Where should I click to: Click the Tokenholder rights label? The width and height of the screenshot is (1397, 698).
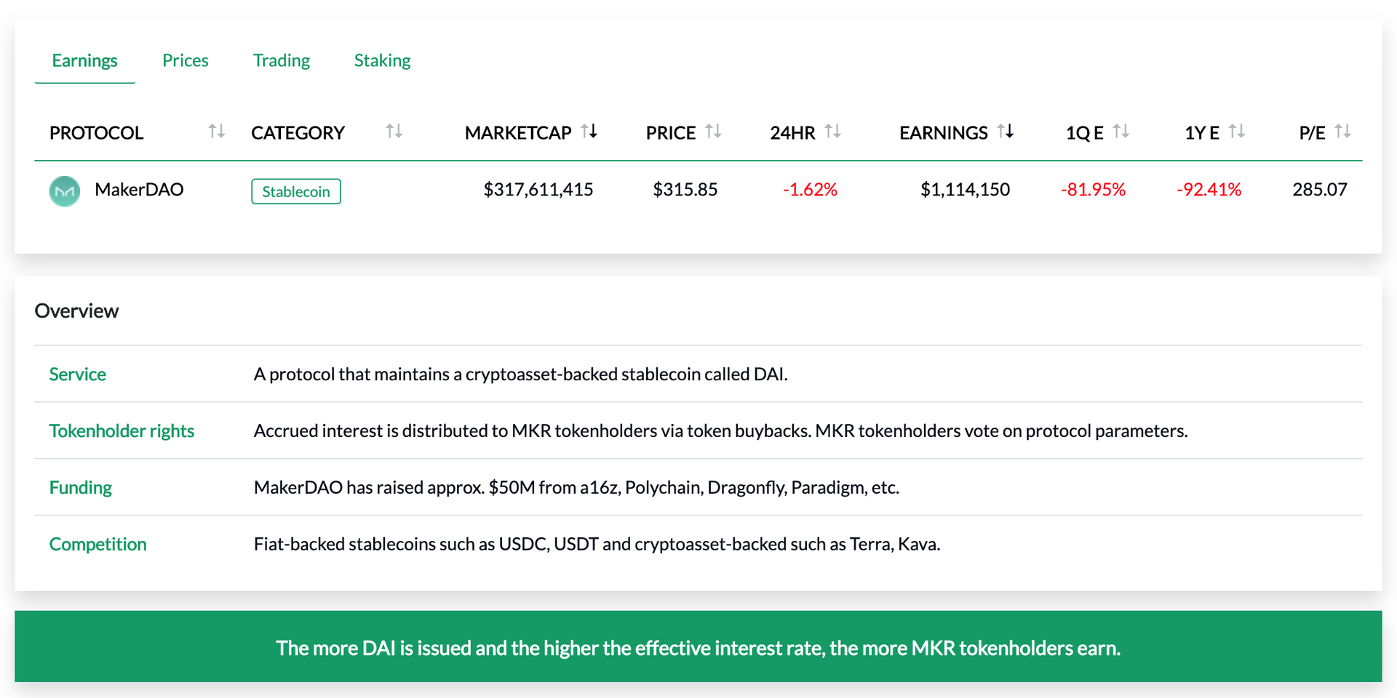coord(122,431)
